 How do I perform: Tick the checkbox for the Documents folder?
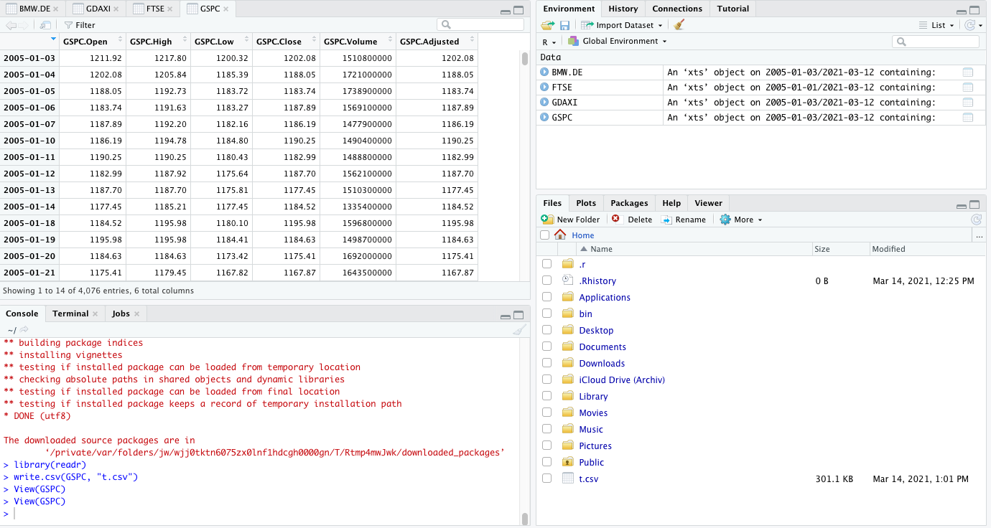click(x=547, y=346)
